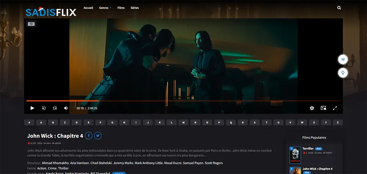Switch the player to fullscreen

[335, 108]
